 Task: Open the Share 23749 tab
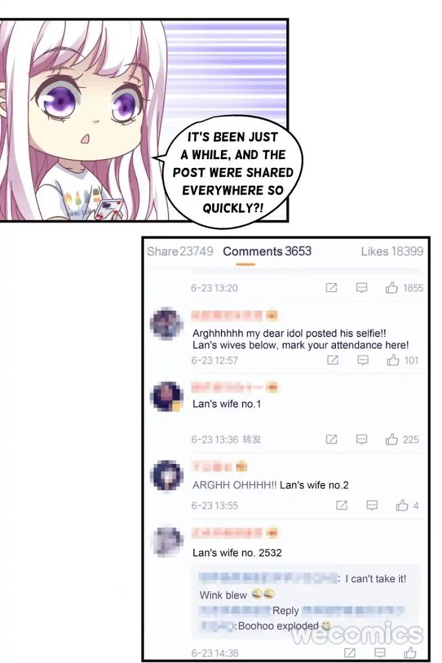pos(180,251)
